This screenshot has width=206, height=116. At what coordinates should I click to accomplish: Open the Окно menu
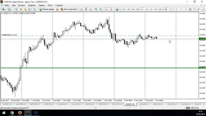[50, 5]
